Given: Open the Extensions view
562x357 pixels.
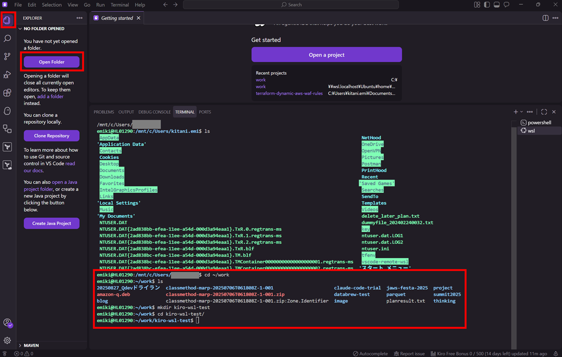Looking at the screenshot, I should tap(7, 93).
